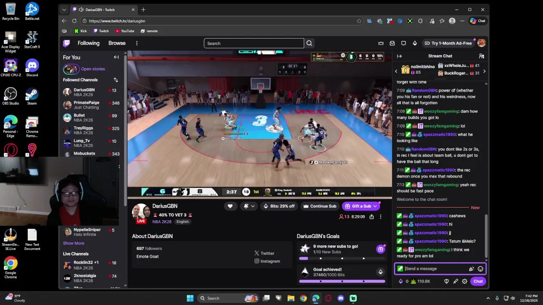Open Kick bookmark in favorites bar
The image size is (543, 305).
point(80,31)
